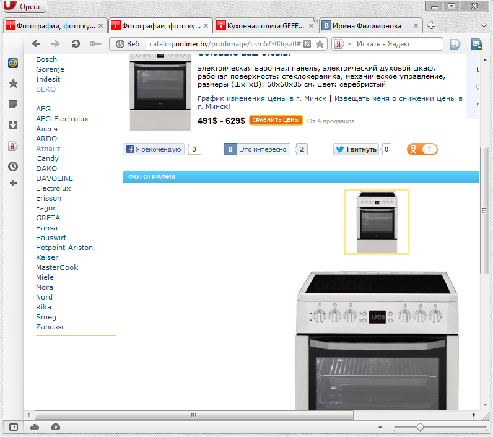This screenshot has width=493, height=437.
Task: Click the mail envelope icon in toolbar
Action: coord(477,44)
